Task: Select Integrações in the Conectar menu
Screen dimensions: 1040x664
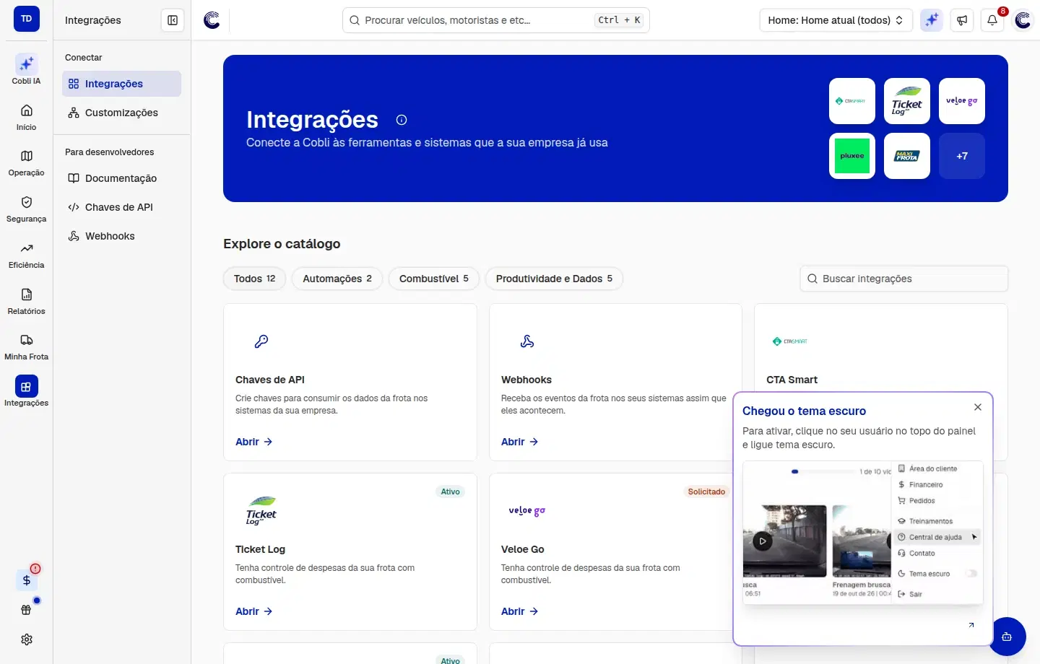Action: click(x=121, y=84)
